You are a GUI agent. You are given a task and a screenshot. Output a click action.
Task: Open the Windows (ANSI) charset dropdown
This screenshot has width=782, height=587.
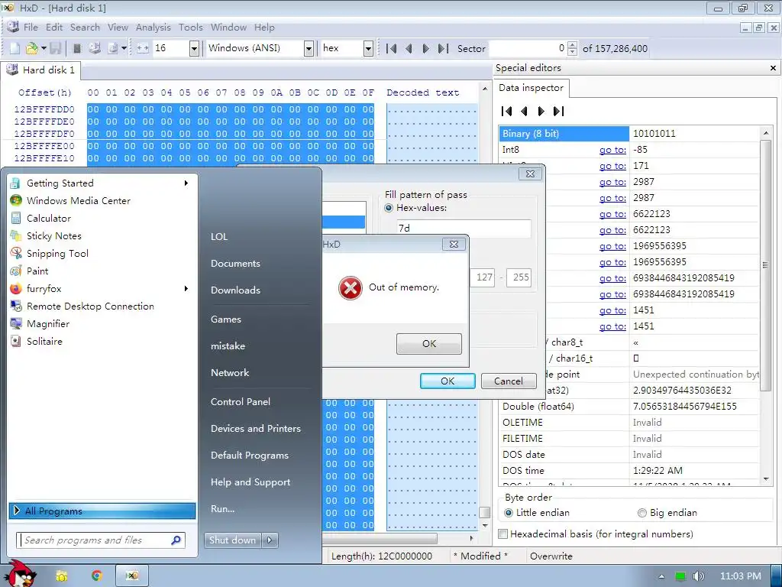309,48
